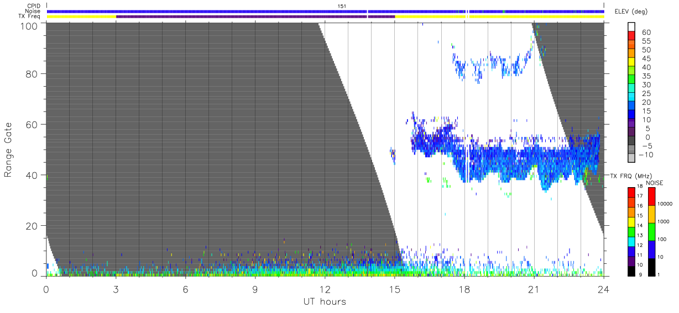
Task: Click the 40 tick on the Range Gate axis
Action: pos(33,176)
